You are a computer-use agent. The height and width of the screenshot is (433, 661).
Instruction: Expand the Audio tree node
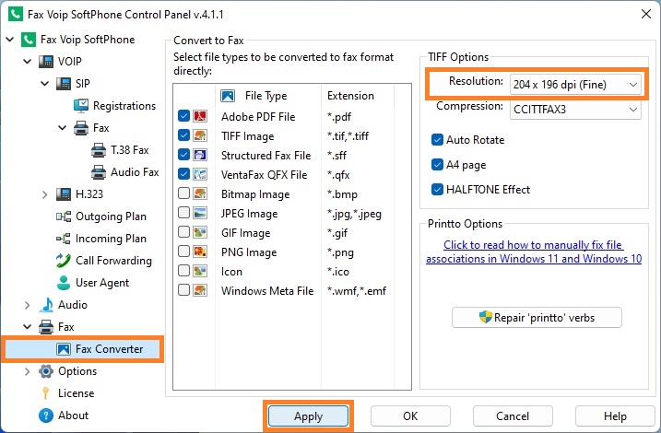[x=28, y=305]
